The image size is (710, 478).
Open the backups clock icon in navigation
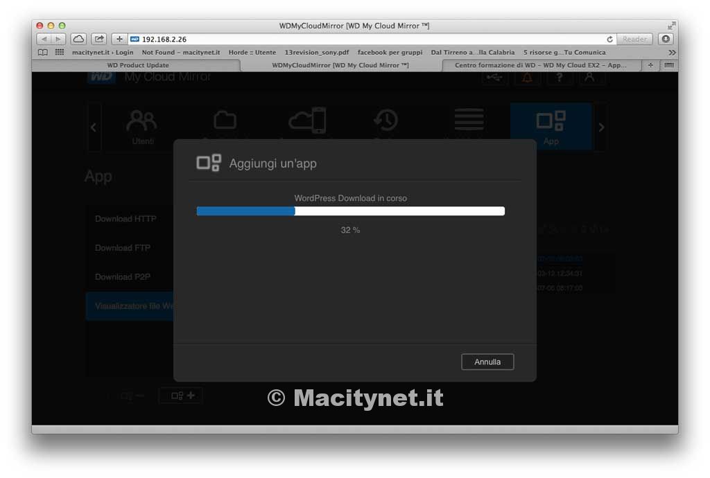tap(386, 120)
